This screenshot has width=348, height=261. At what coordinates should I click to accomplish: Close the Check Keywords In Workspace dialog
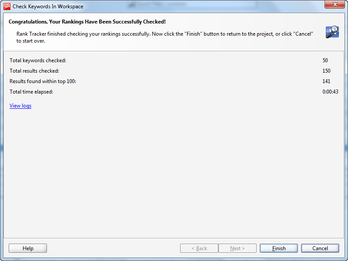(335, 4)
